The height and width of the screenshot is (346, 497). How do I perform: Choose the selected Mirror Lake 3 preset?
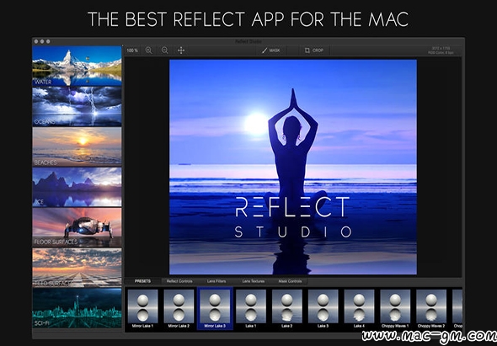point(215,309)
